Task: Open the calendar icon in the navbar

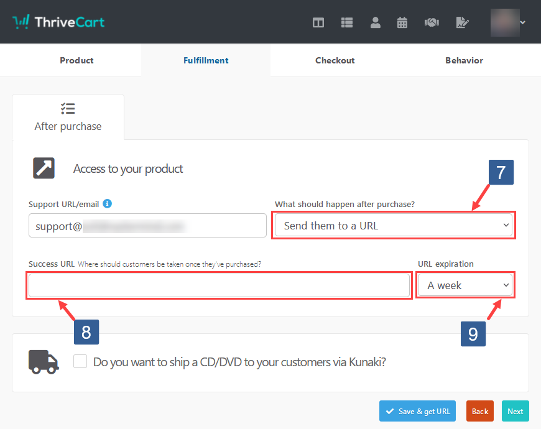Action: (x=402, y=22)
